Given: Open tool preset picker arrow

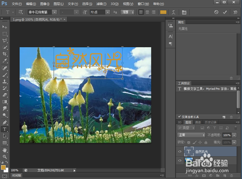Looking at the screenshot, I should tap(13, 12).
